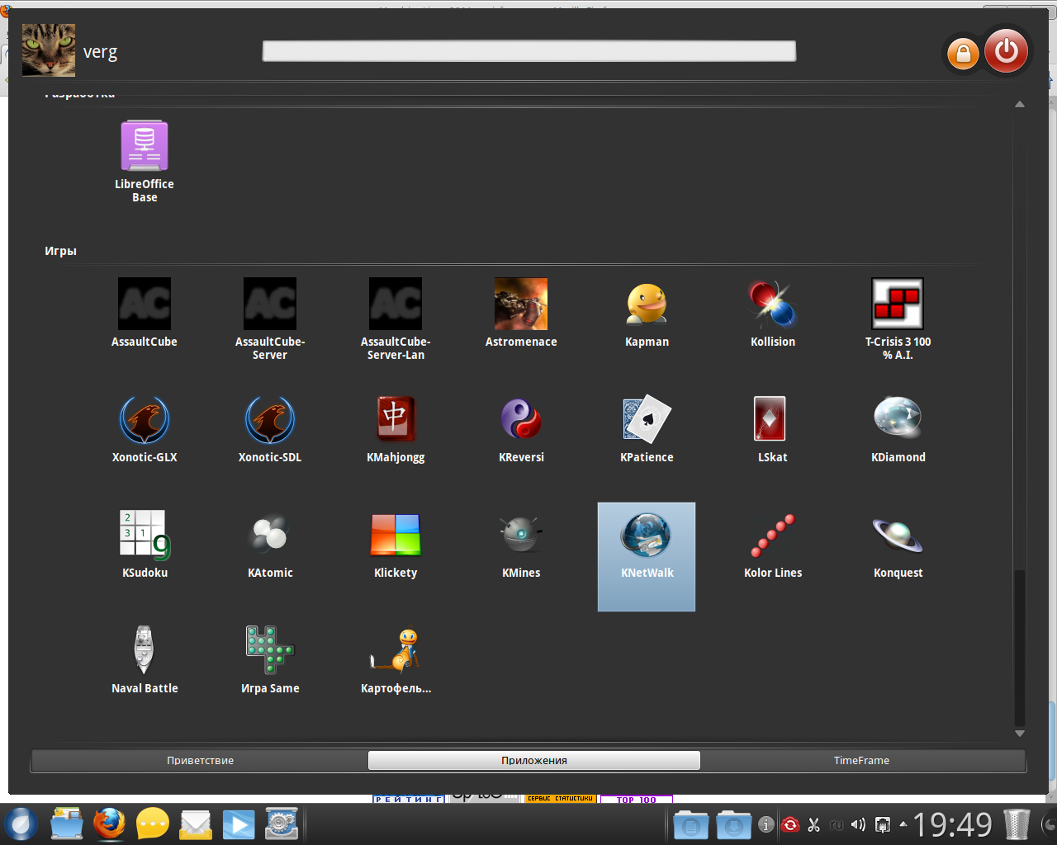
Task: Start KReversi
Action: point(521,429)
